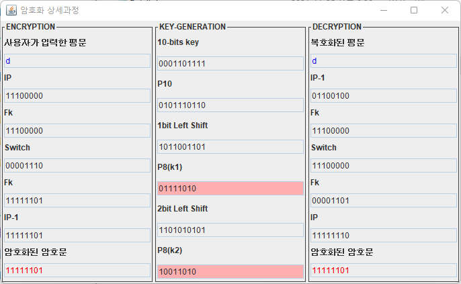Click red ciphertext field in ENCRYPTION panel
The height and width of the screenshot is (284, 461).
point(77,270)
